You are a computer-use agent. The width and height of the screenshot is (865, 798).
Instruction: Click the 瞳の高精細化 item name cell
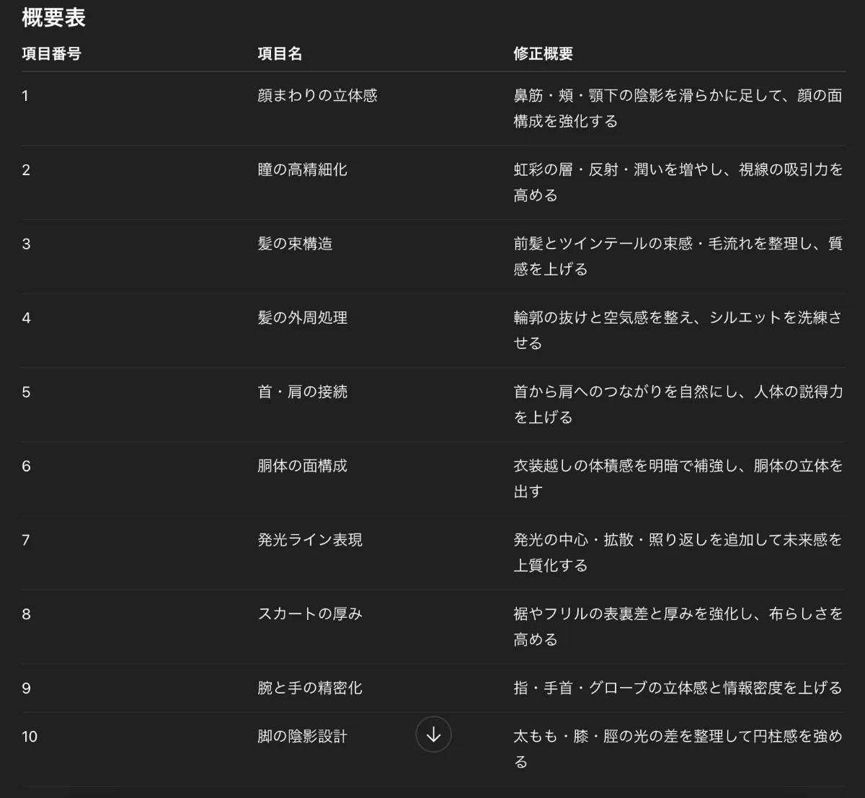303,169
